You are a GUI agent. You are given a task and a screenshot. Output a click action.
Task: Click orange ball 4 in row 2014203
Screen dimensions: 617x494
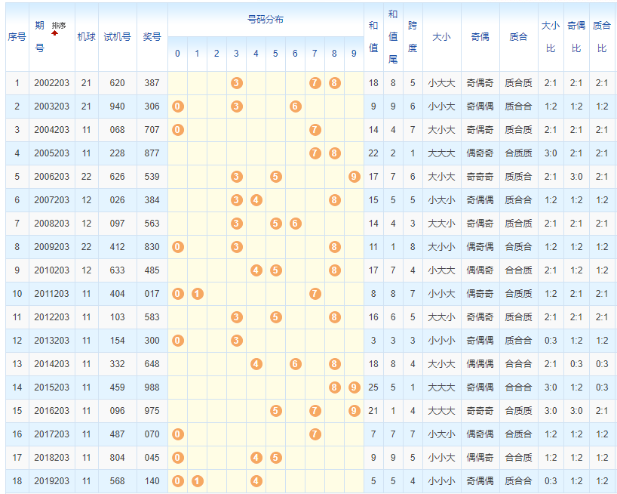[256, 364]
